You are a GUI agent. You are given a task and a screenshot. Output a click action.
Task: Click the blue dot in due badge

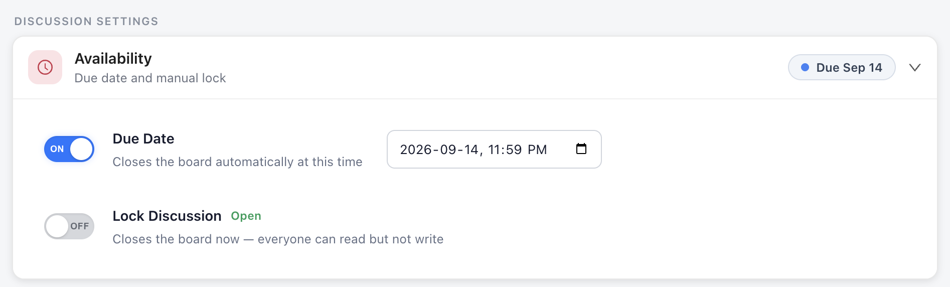[x=805, y=67]
